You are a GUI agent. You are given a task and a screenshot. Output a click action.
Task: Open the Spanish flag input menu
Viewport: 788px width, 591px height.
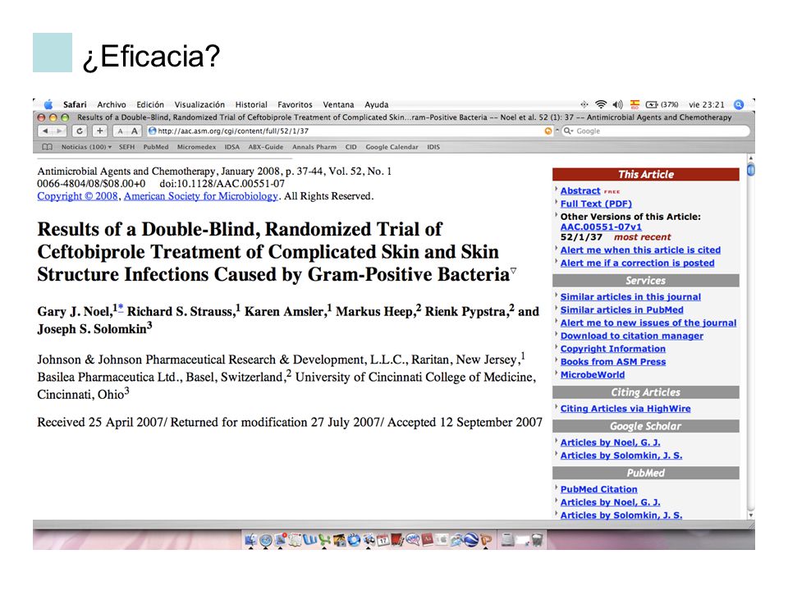tap(635, 104)
